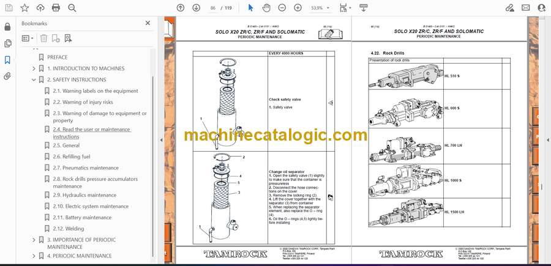Screen dimensions: 551x266
Task: Delete selected bookmark with trash icon
Action: pyautogui.click(x=43, y=39)
